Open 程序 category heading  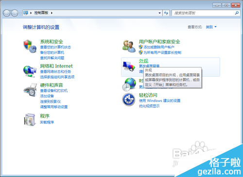pos(45,116)
